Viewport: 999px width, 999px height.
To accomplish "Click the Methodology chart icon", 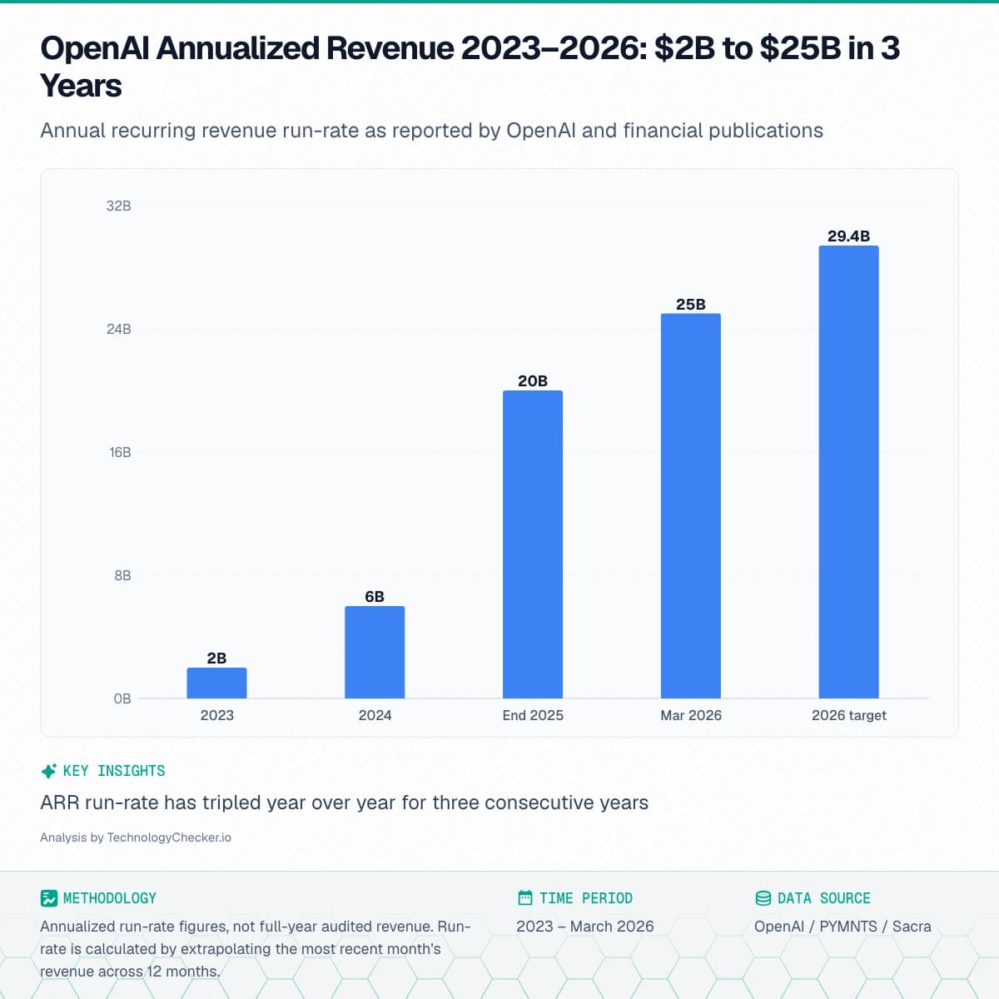I will tap(48, 898).
